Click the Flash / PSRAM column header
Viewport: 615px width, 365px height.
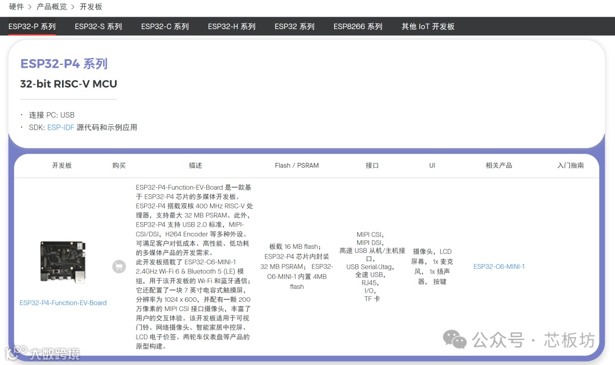coord(297,166)
